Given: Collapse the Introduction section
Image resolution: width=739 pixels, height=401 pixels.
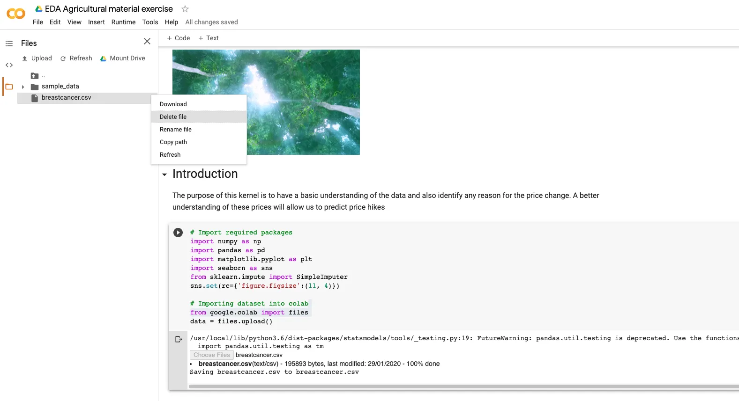Looking at the screenshot, I should pyautogui.click(x=164, y=175).
